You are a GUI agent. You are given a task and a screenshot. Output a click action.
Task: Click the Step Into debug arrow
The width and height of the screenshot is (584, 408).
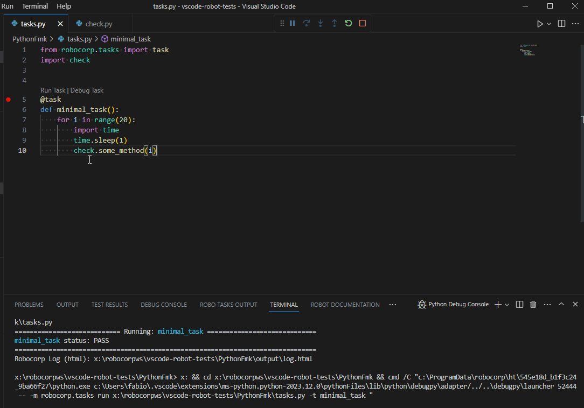tap(321, 23)
